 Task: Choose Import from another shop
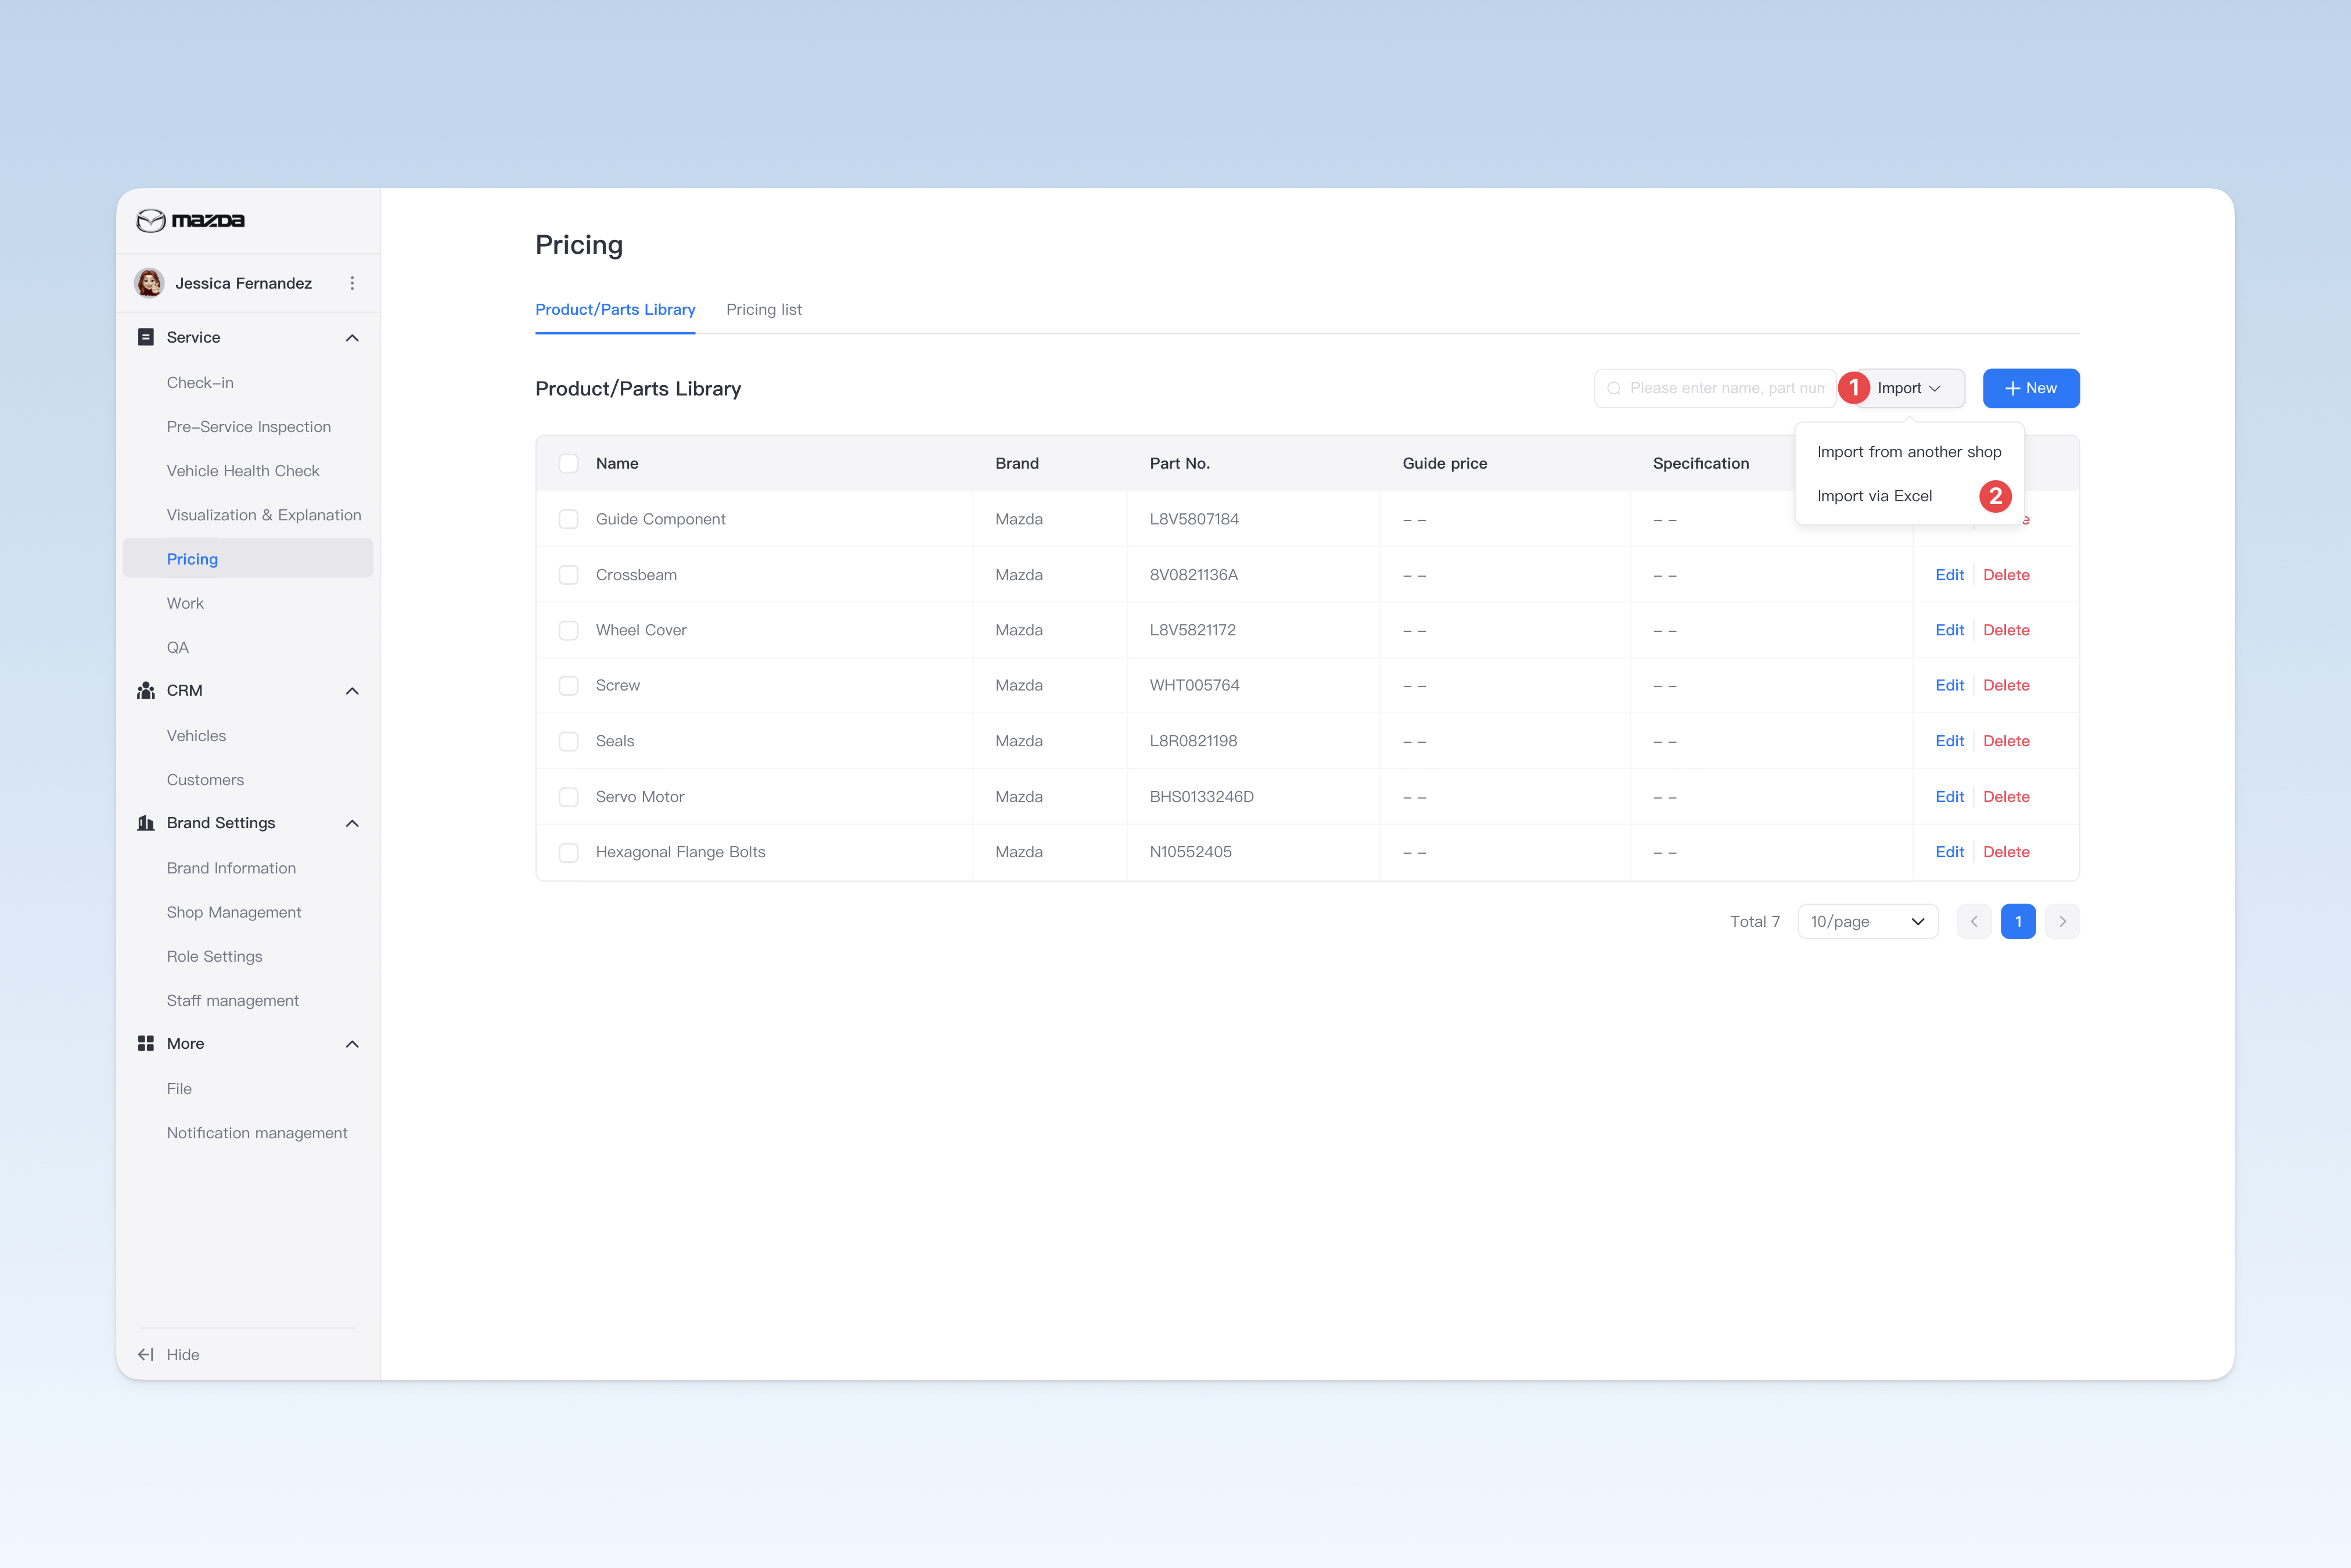(1908, 452)
